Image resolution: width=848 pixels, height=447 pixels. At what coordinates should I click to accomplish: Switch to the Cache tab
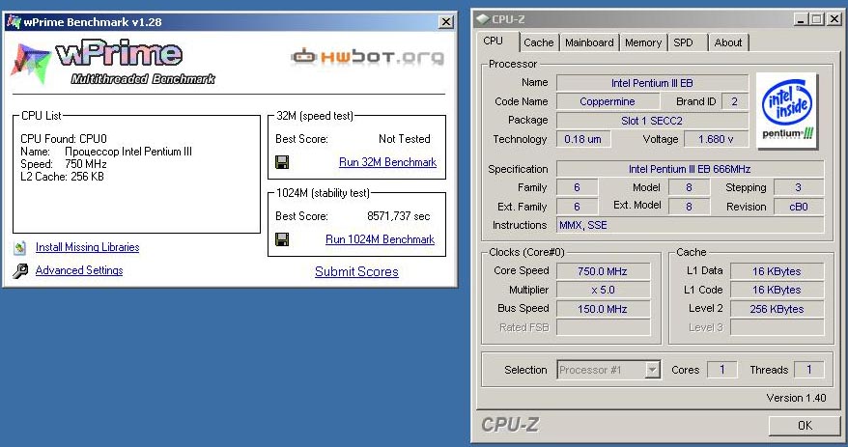point(539,42)
